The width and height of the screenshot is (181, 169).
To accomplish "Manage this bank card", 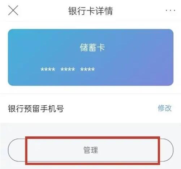I will point(91,150).
